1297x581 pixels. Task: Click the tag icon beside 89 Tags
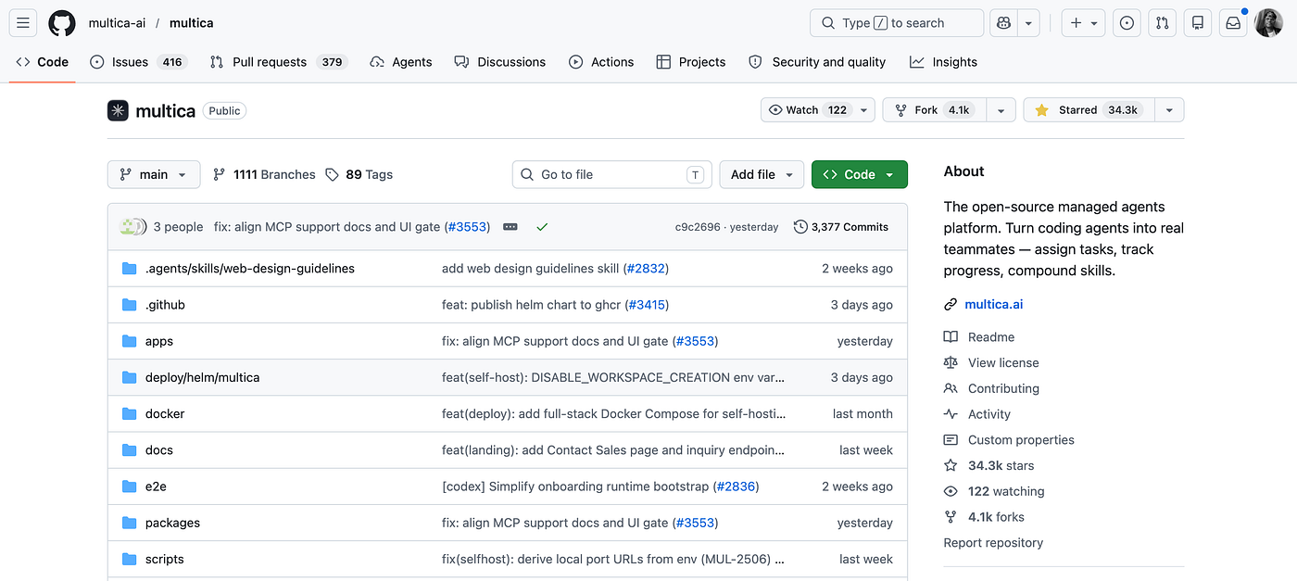333,174
